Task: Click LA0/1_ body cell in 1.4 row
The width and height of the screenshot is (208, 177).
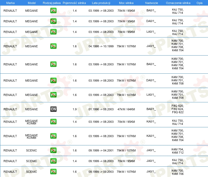Action: [151, 32]
